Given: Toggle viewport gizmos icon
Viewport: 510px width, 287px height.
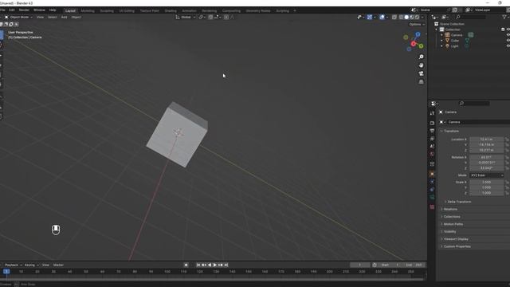Looking at the screenshot, I should click(370, 18).
